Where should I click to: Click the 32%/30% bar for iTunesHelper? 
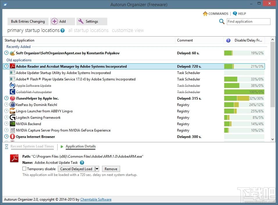pyautogui.click(x=244, y=98)
